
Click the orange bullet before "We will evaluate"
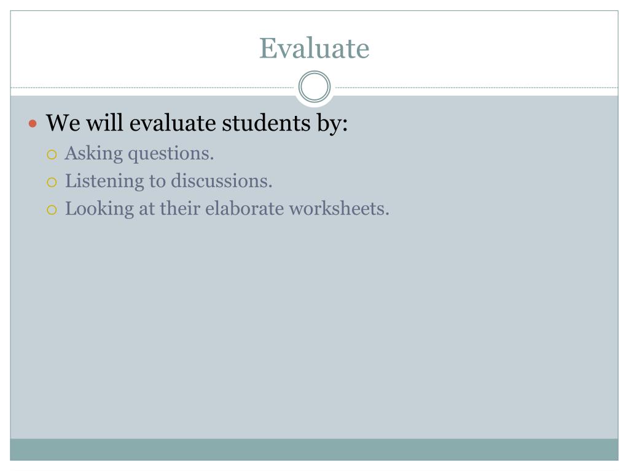click(x=33, y=123)
